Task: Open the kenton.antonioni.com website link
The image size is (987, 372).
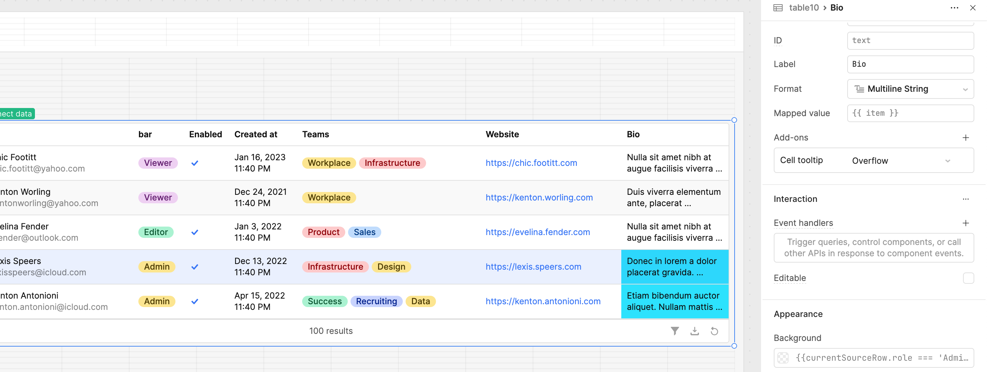Action: point(543,301)
